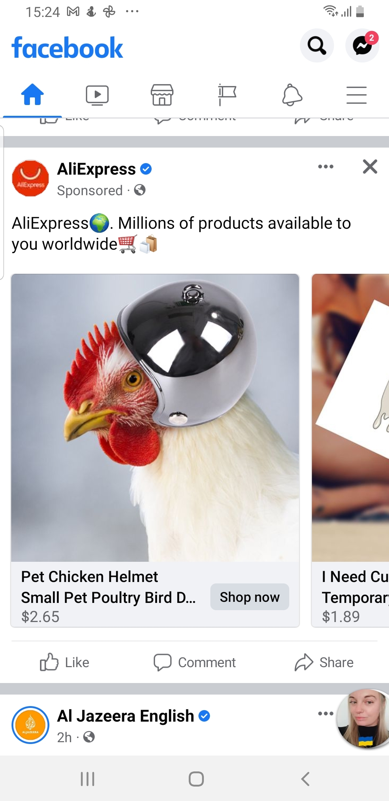
Task: Share the AliExpress post
Action: click(324, 662)
